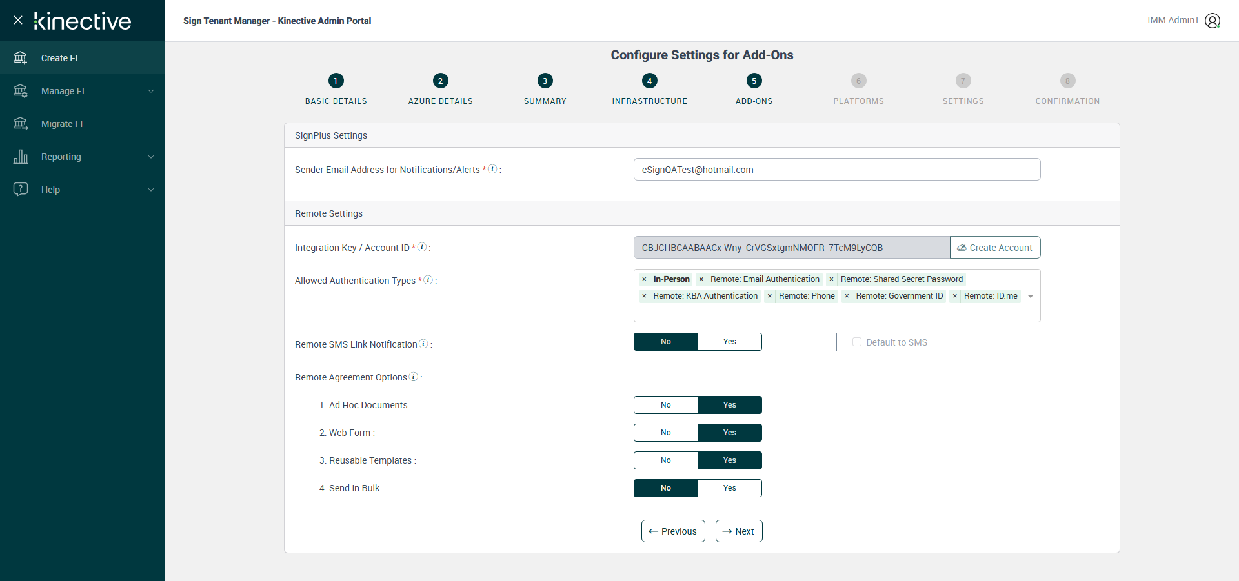Set Send in Bulk to No
This screenshot has width=1239, height=581.
666,488
